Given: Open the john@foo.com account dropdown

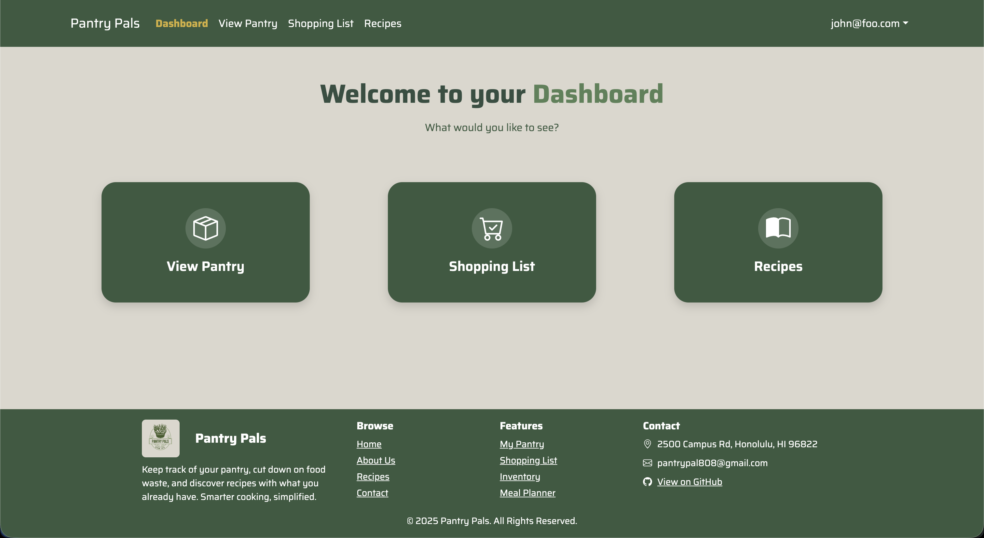Looking at the screenshot, I should [x=865, y=23].
